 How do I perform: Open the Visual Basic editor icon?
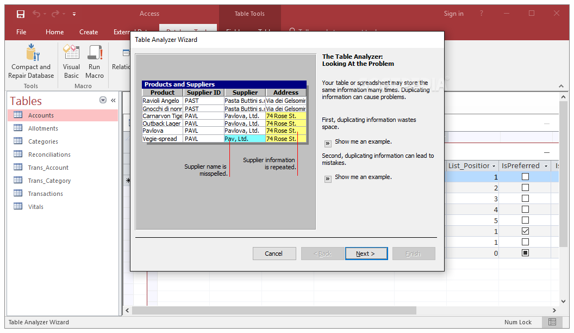(71, 52)
